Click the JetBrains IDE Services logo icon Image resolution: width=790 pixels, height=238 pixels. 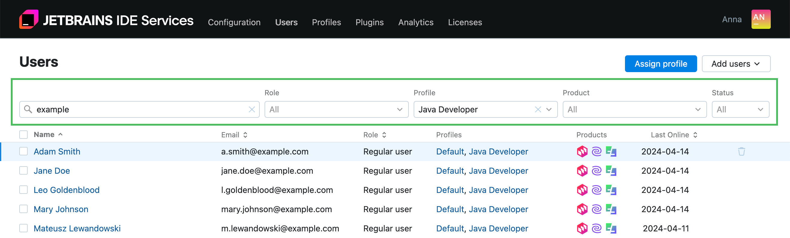coord(29,19)
